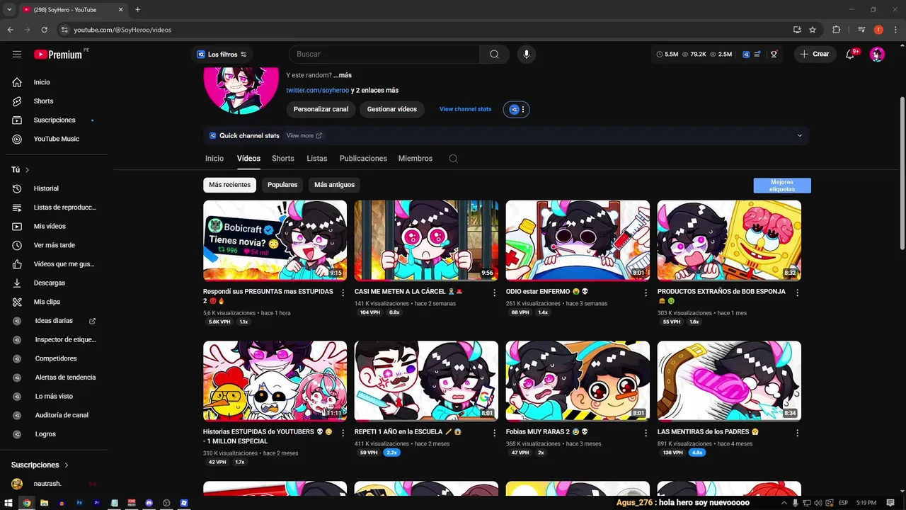Image resolution: width=906 pixels, height=510 pixels.
Task: Open Photoshop from the taskbar
Action: [79, 503]
